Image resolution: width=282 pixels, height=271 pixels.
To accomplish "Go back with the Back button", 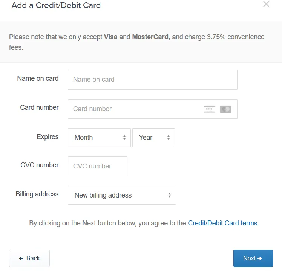I will coord(29,259).
